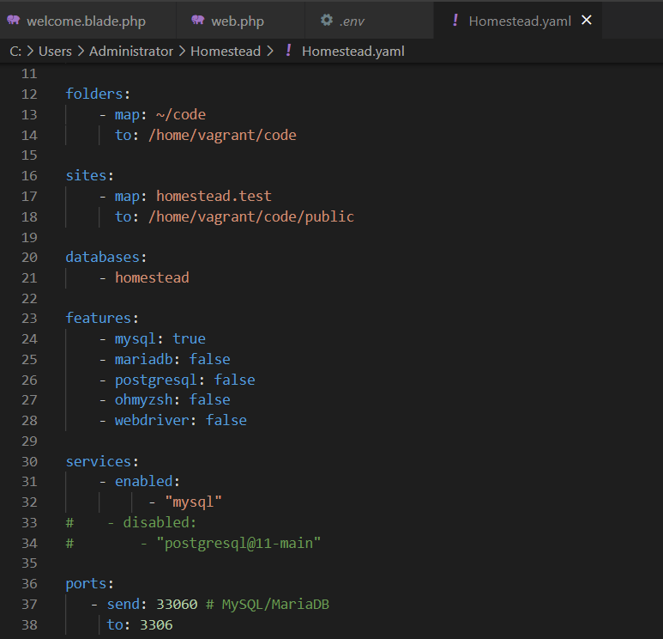
Task: Open the Users breadcrumb segment
Action: pos(55,52)
